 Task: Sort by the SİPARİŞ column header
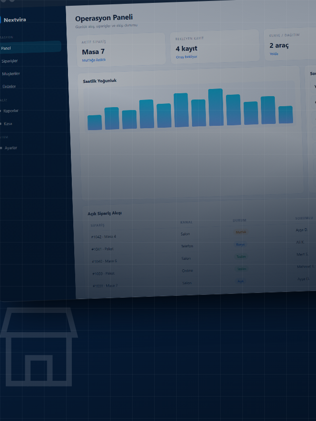point(98,225)
